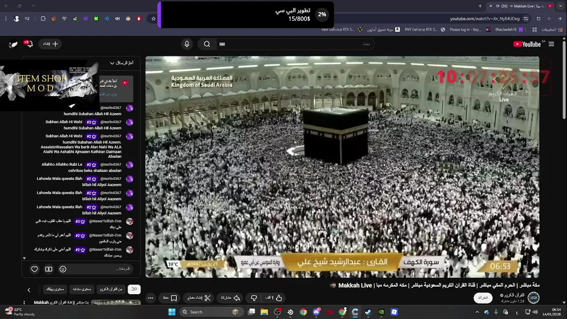Click the YouTube search magnifier button
This screenshot has height=319, width=567.
(207, 44)
